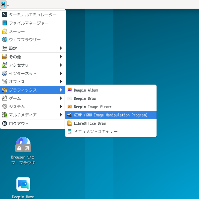The height and width of the screenshot is (199, 199).
Task: Click the GIMP mascot icon
Action: click(70, 115)
